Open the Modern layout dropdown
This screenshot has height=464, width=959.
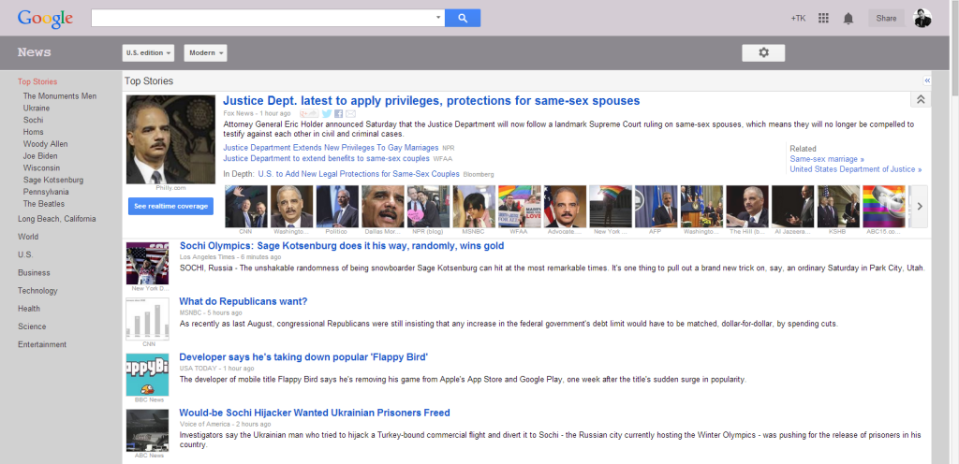pyautogui.click(x=205, y=53)
